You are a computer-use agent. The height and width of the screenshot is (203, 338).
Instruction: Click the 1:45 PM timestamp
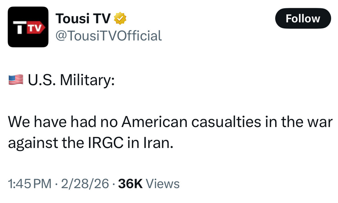[x=30, y=184]
